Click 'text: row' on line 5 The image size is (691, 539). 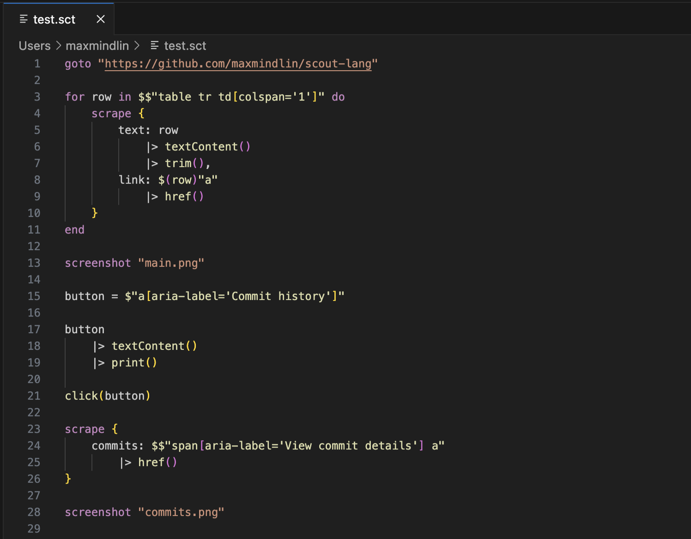click(x=148, y=130)
